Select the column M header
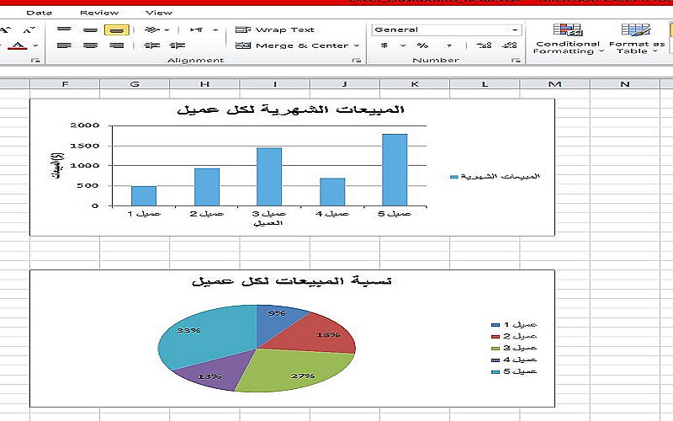The image size is (673, 421). pyautogui.click(x=554, y=84)
